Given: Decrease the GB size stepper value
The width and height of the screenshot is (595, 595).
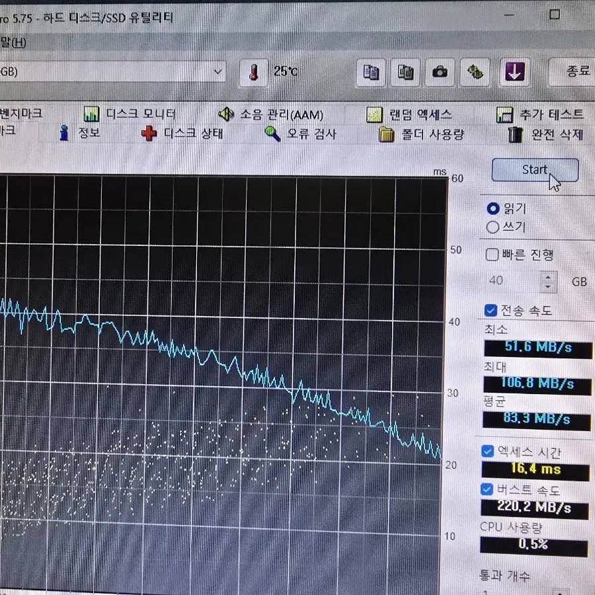Looking at the screenshot, I should [547, 287].
